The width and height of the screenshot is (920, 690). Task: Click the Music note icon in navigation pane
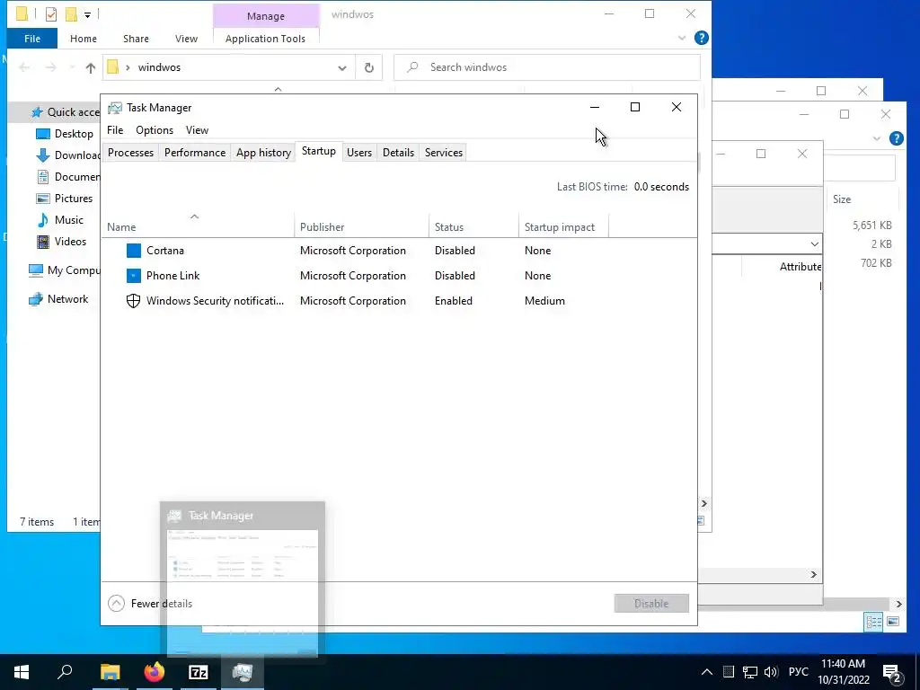pyautogui.click(x=43, y=220)
